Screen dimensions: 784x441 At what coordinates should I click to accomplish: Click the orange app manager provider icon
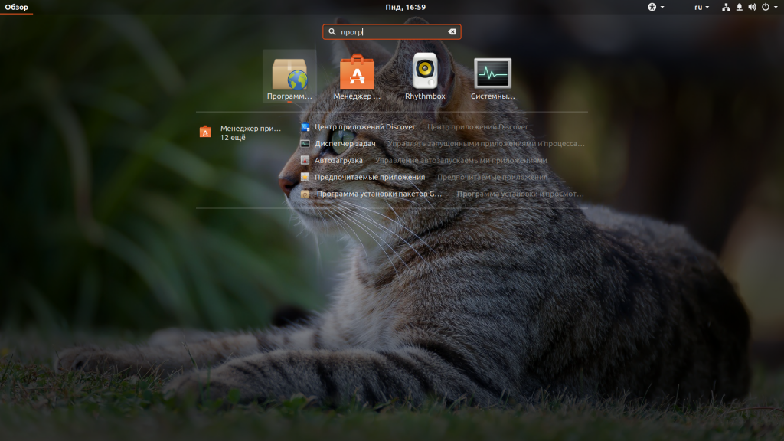205,132
